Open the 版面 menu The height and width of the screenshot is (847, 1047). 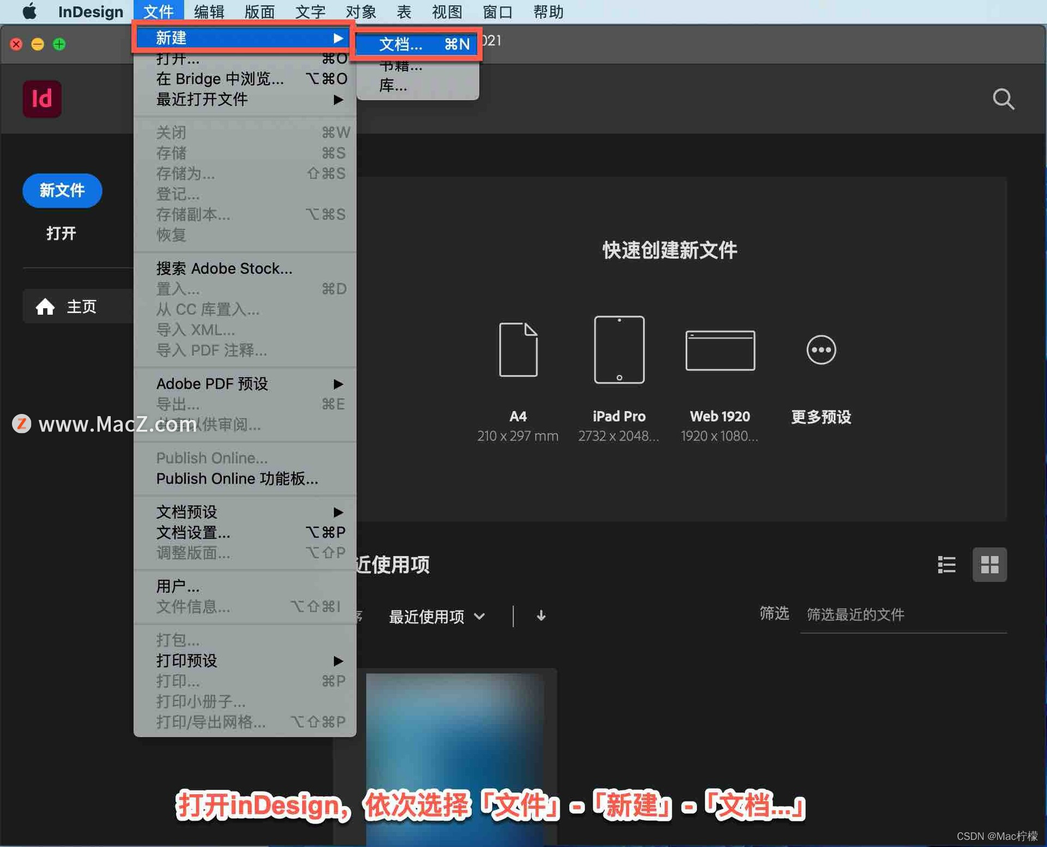(x=260, y=11)
